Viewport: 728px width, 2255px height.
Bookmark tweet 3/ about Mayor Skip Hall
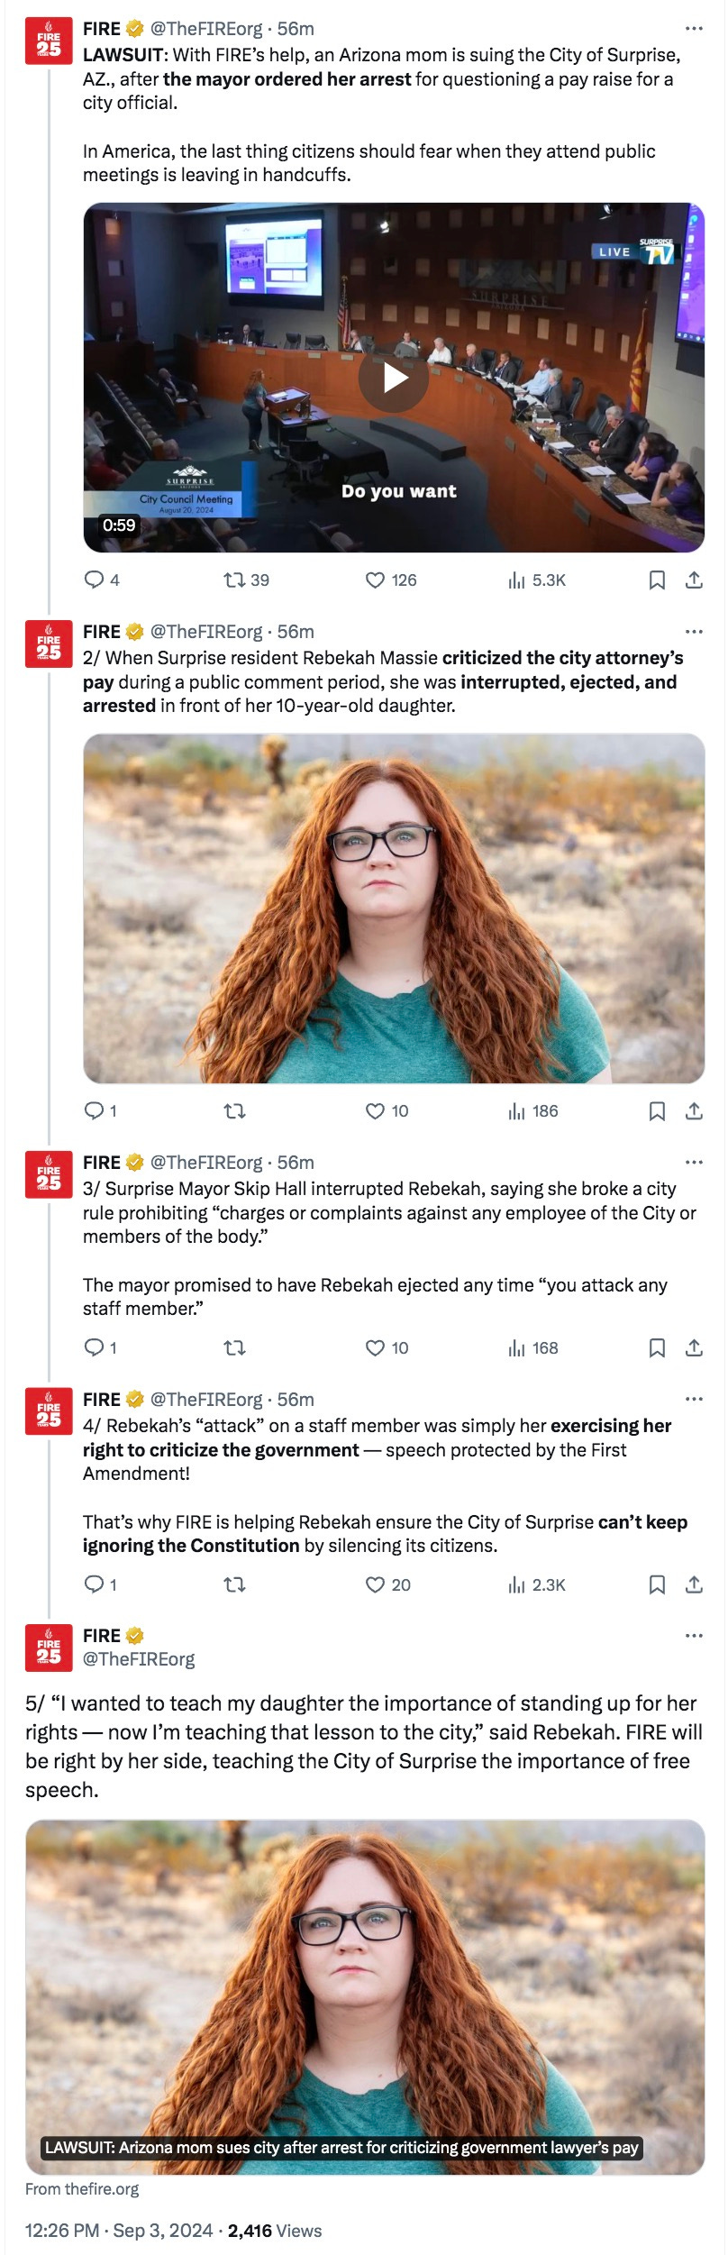tap(657, 1347)
